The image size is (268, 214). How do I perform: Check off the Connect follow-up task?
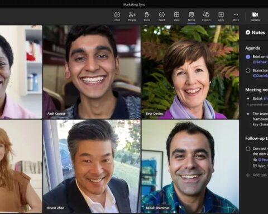click(x=248, y=149)
